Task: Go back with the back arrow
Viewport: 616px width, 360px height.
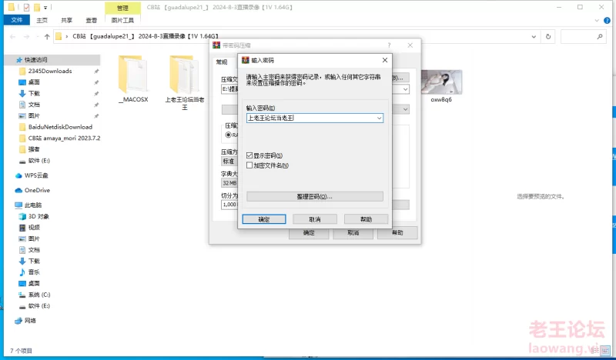Action: 12,36
